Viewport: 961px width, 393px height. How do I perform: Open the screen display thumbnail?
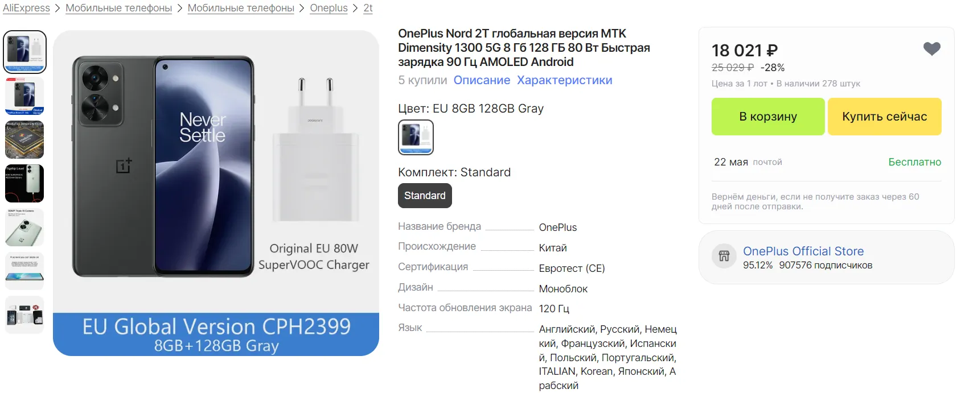(24, 271)
